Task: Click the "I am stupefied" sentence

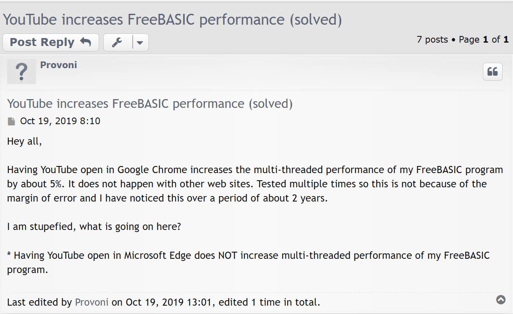Action: (94, 227)
